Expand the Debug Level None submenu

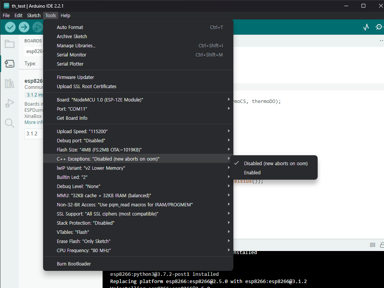click(138, 187)
